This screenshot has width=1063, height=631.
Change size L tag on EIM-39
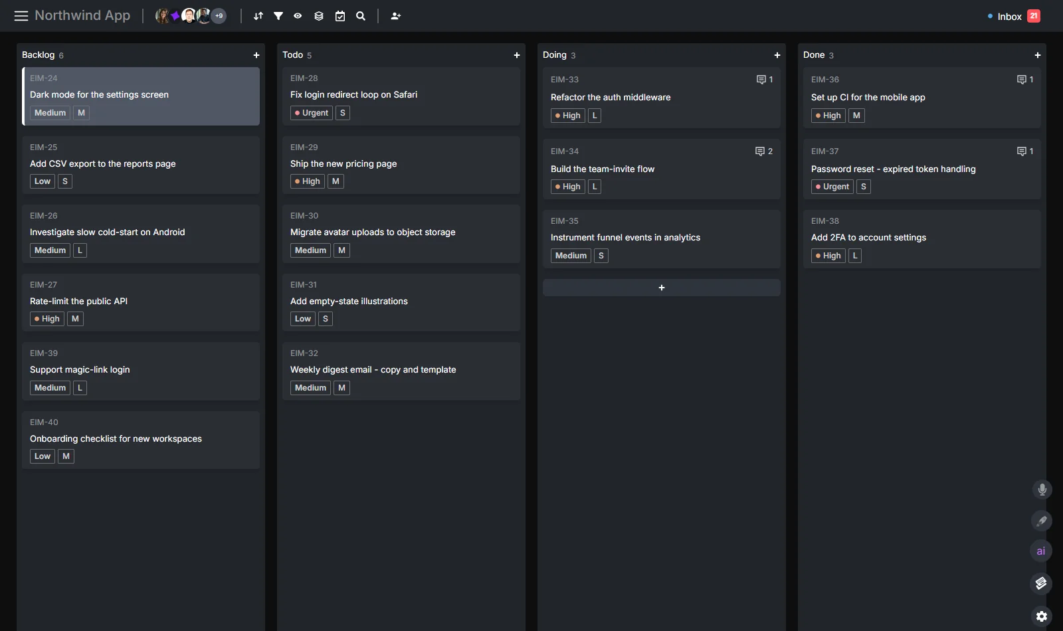tap(80, 388)
